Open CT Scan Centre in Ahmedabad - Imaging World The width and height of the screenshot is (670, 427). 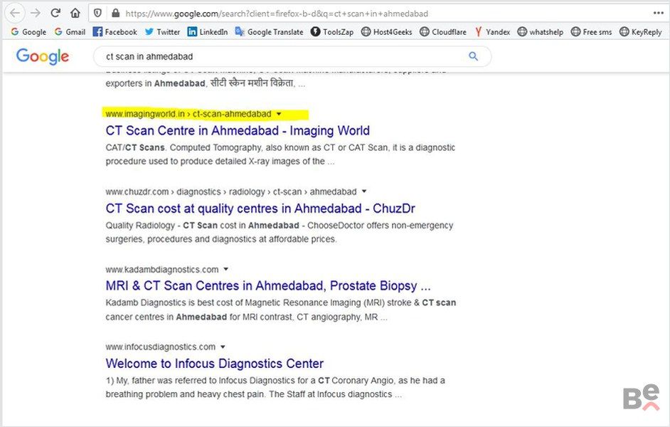(x=238, y=130)
